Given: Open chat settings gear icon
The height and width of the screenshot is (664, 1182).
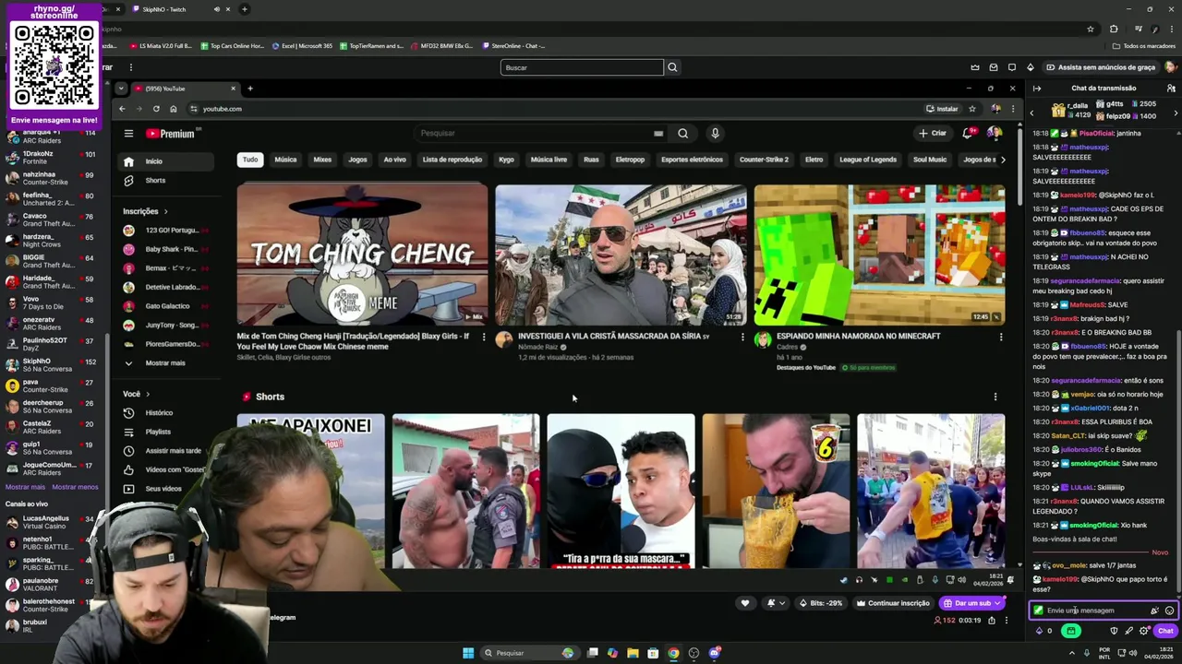Looking at the screenshot, I should click(x=1144, y=631).
